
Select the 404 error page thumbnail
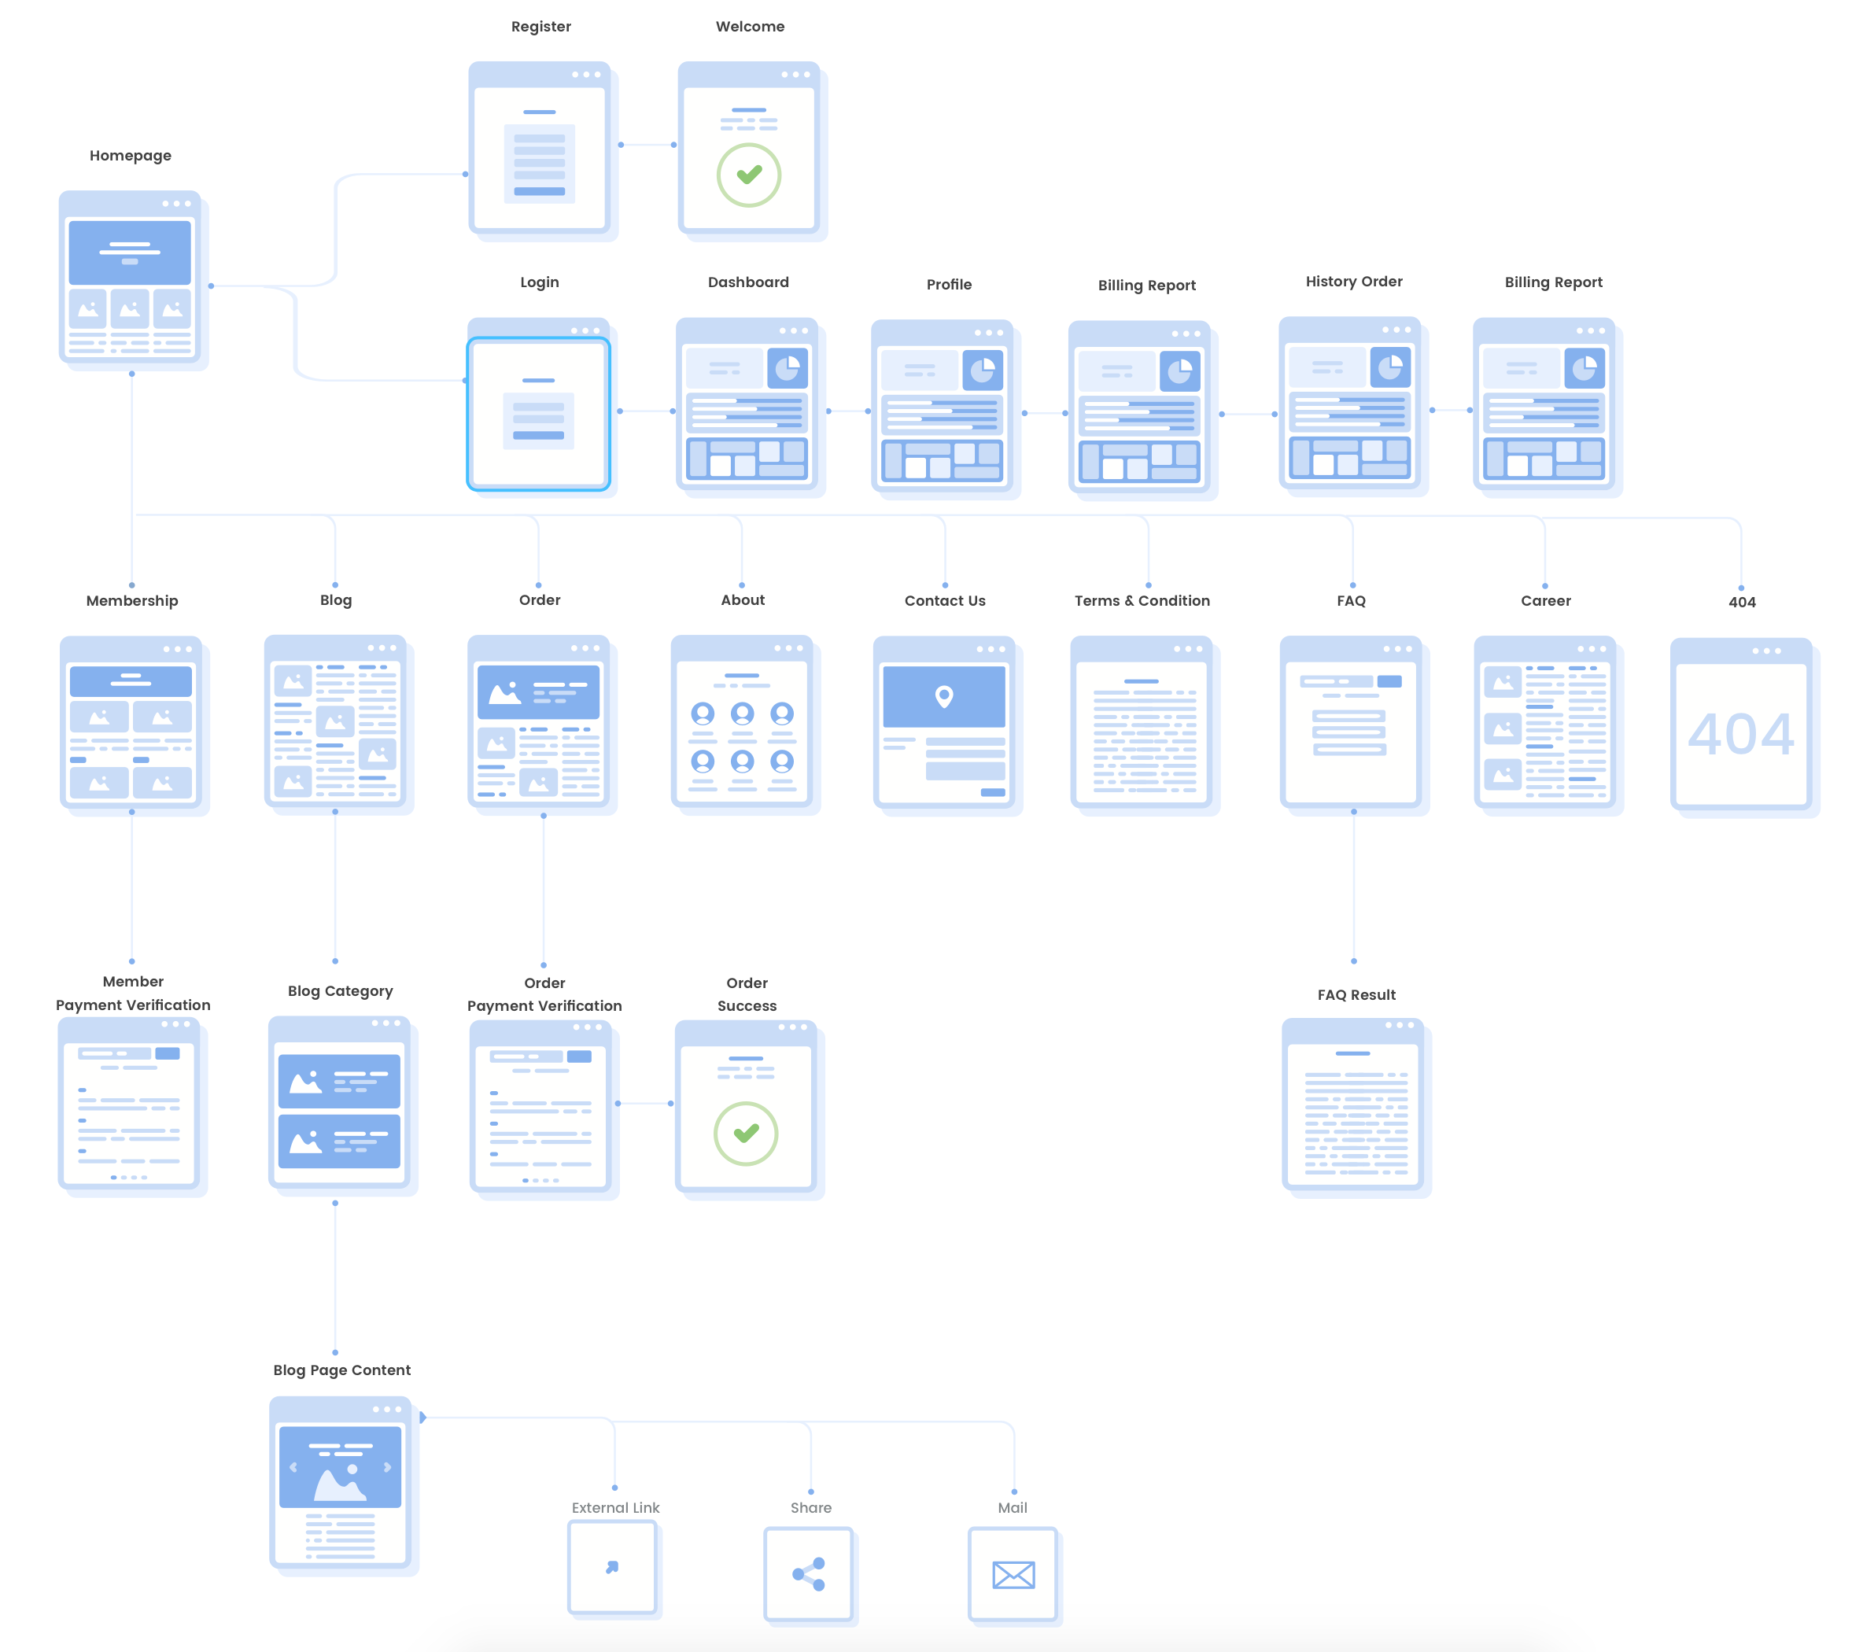point(1741,725)
